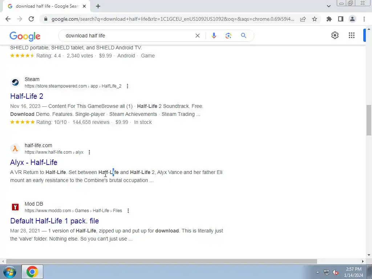The image size is (372, 279).
Task: Open more options for half-life.com result
Action: (x=89, y=152)
